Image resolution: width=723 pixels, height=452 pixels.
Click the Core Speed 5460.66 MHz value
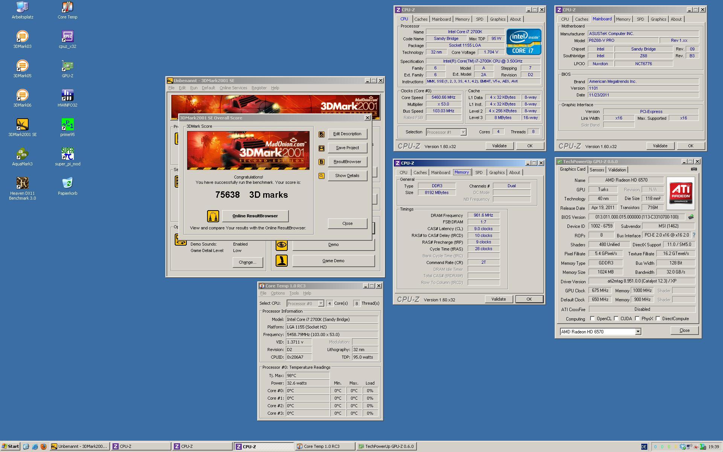pyautogui.click(x=443, y=98)
